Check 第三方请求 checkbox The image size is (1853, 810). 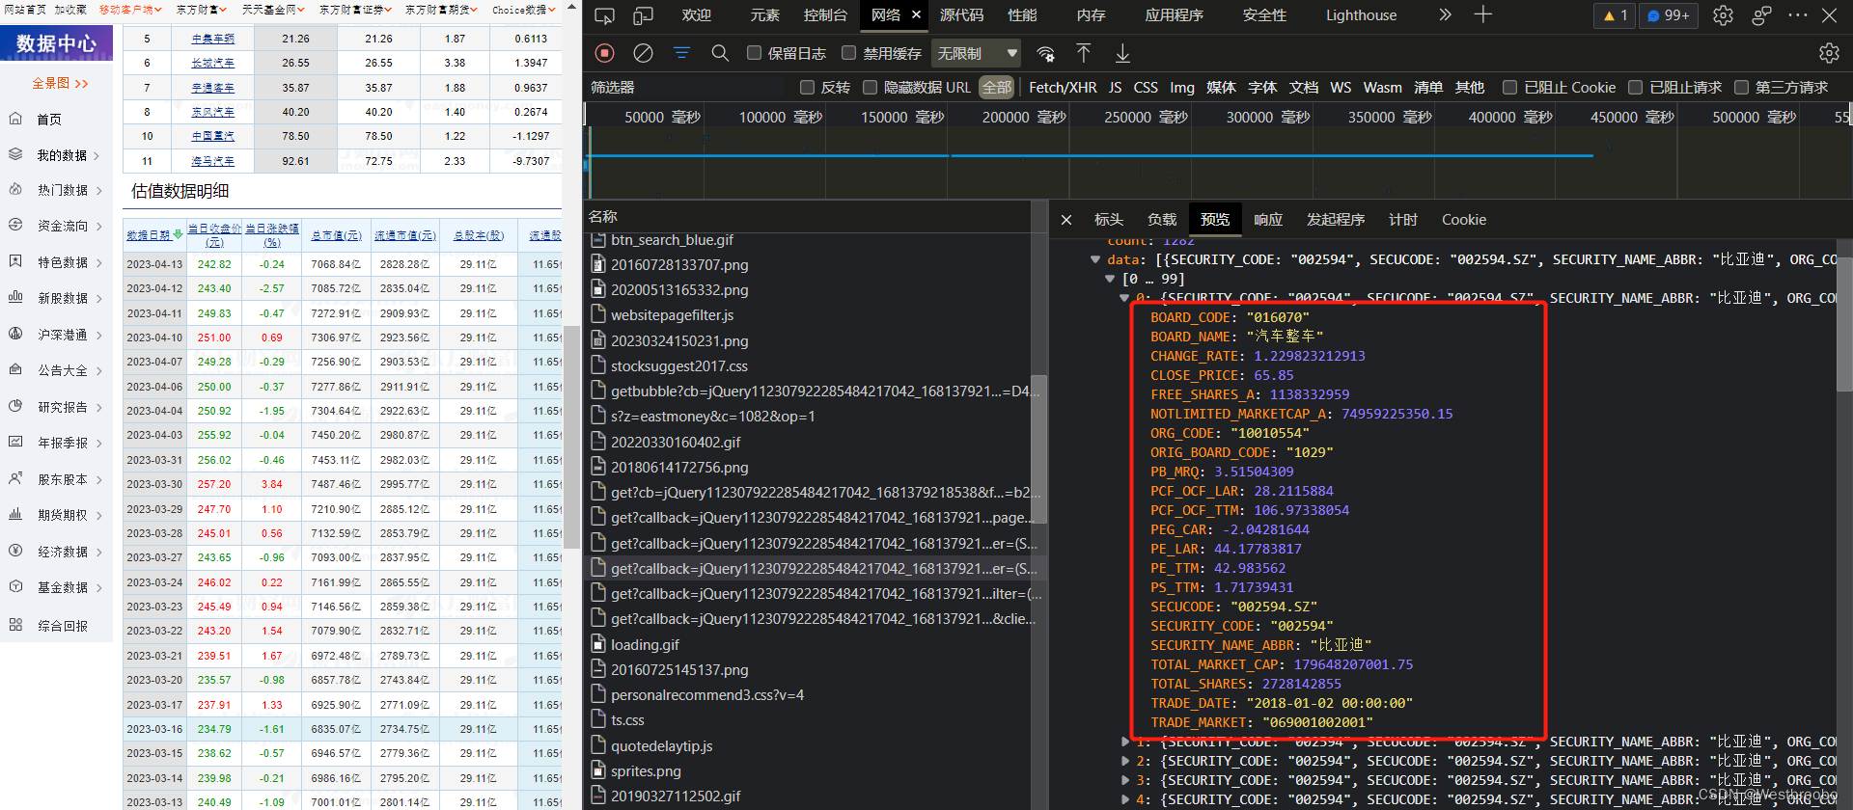coord(1742,88)
